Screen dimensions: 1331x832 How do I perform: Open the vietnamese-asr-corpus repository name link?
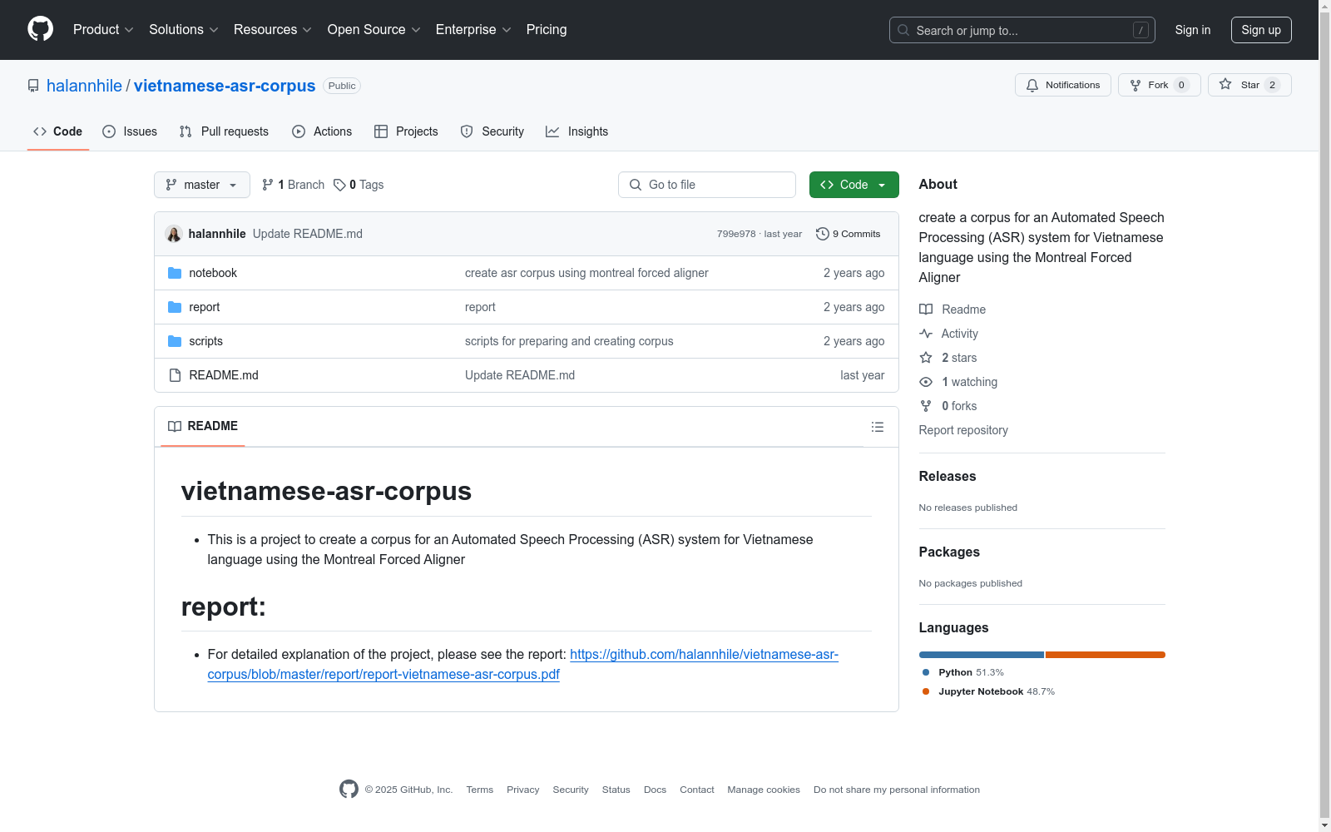point(225,86)
